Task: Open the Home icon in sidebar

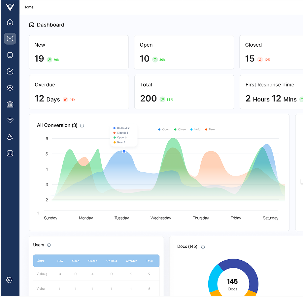Action: pos(10,22)
